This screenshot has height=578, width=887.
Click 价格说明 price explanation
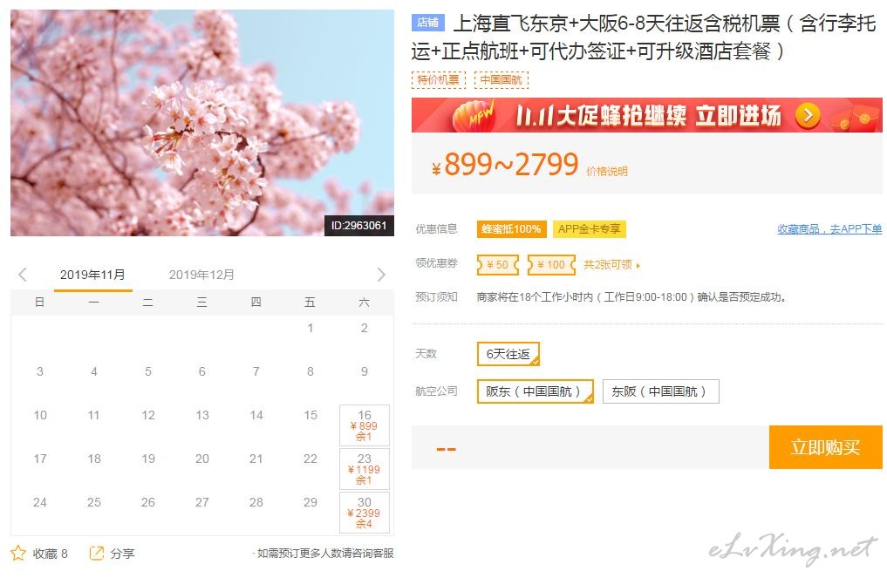click(607, 172)
